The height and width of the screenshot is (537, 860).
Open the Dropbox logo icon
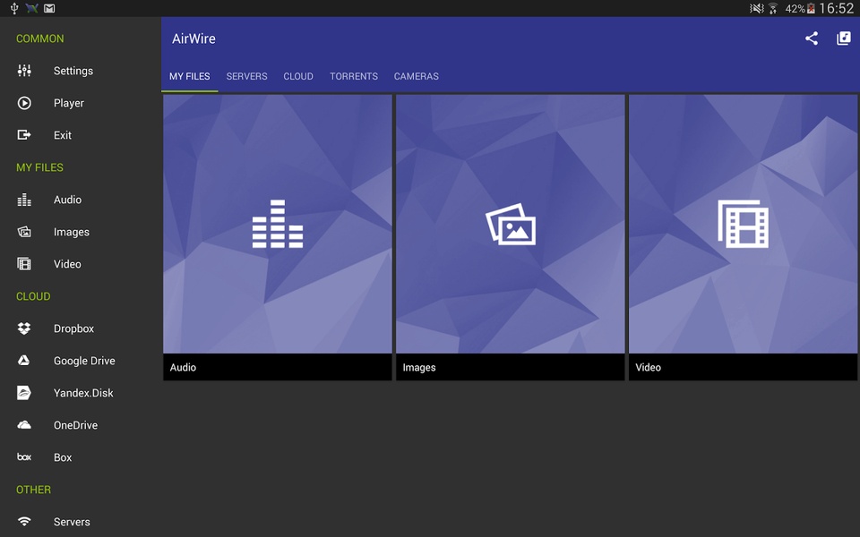[x=24, y=328]
